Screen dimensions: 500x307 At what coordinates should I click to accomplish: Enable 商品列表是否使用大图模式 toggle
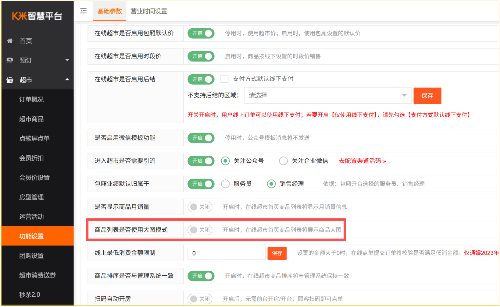pyautogui.click(x=200, y=230)
